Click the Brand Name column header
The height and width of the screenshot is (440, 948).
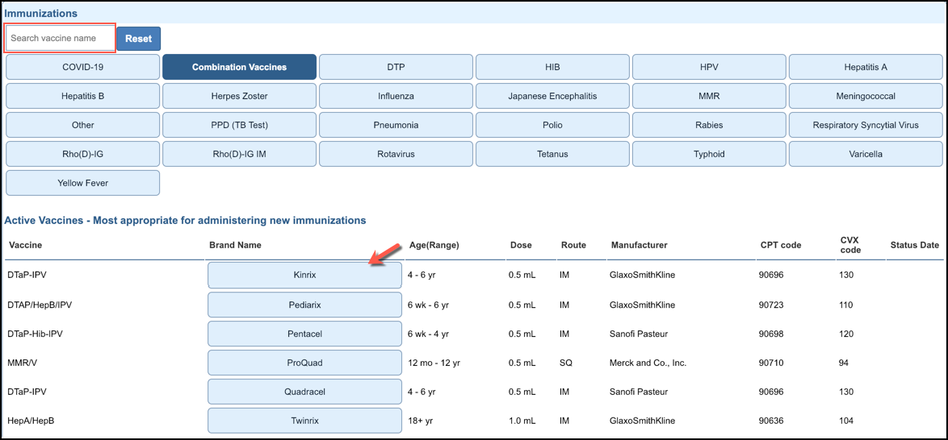pyautogui.click(x=235, y=245)
